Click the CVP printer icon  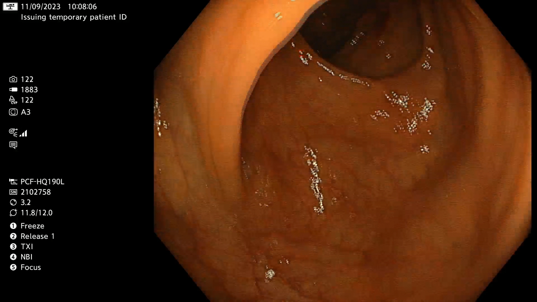point(13,100)
